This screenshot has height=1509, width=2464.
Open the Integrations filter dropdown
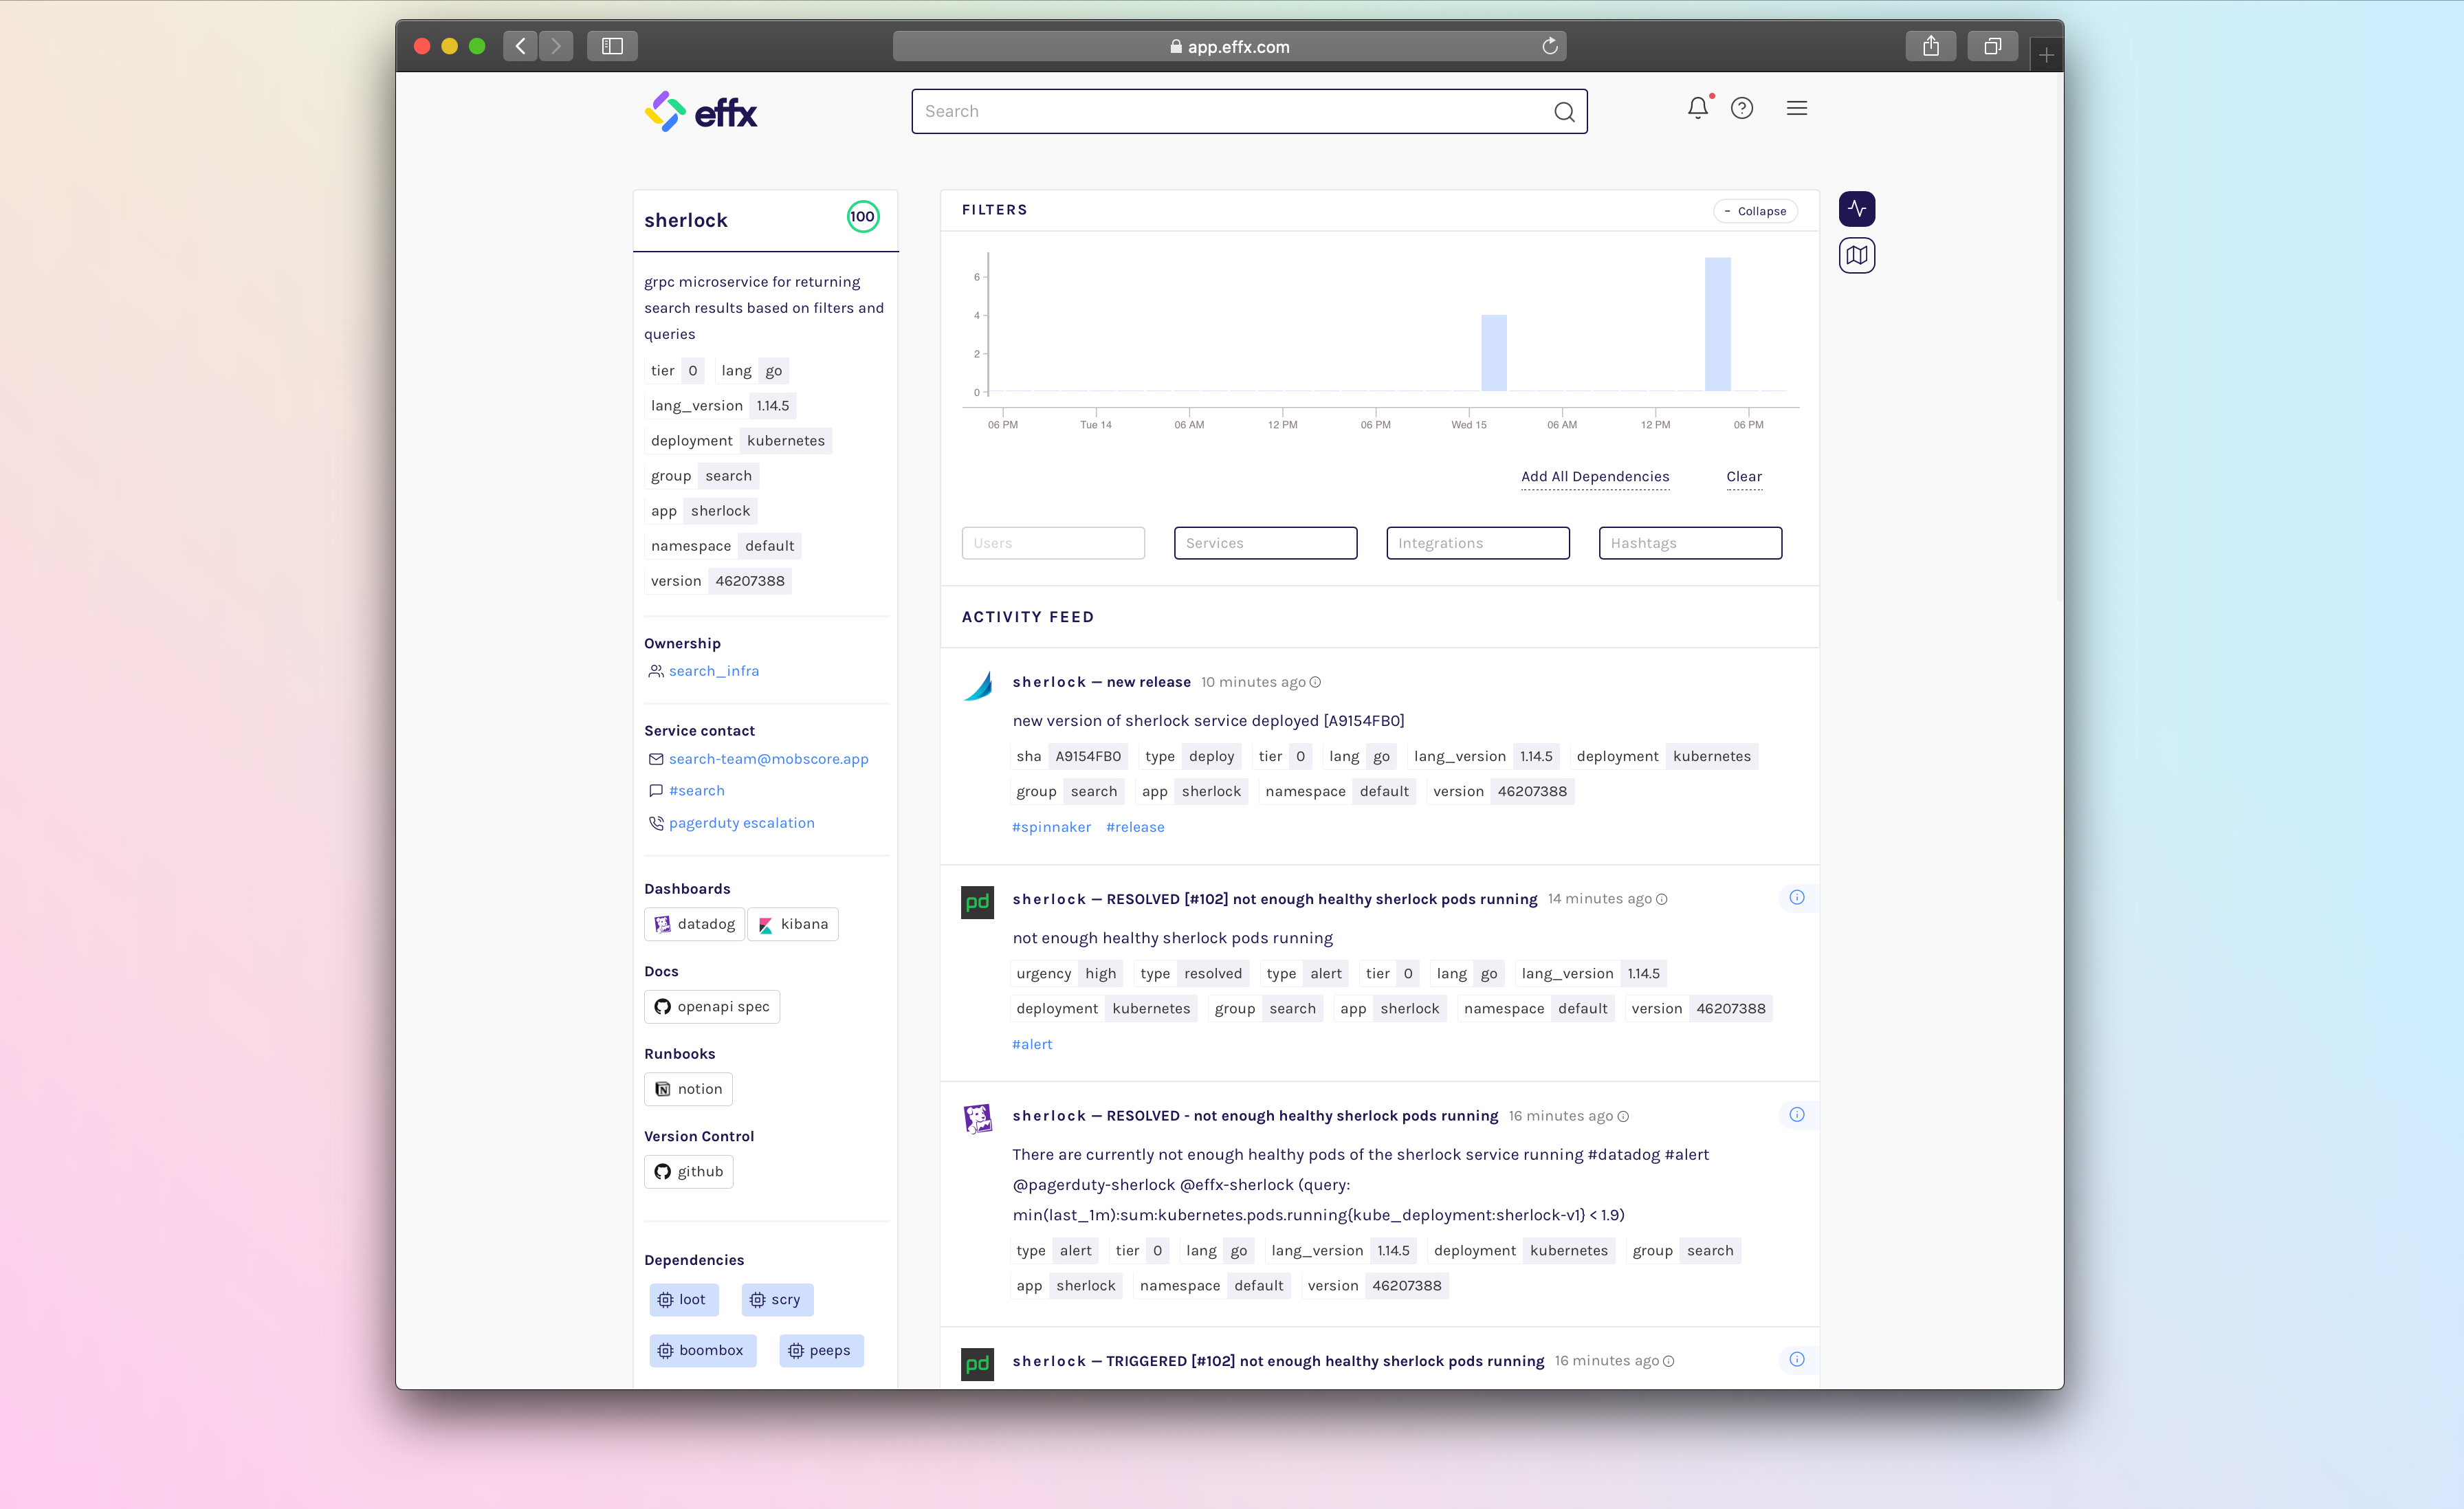tap(1478, 543)
